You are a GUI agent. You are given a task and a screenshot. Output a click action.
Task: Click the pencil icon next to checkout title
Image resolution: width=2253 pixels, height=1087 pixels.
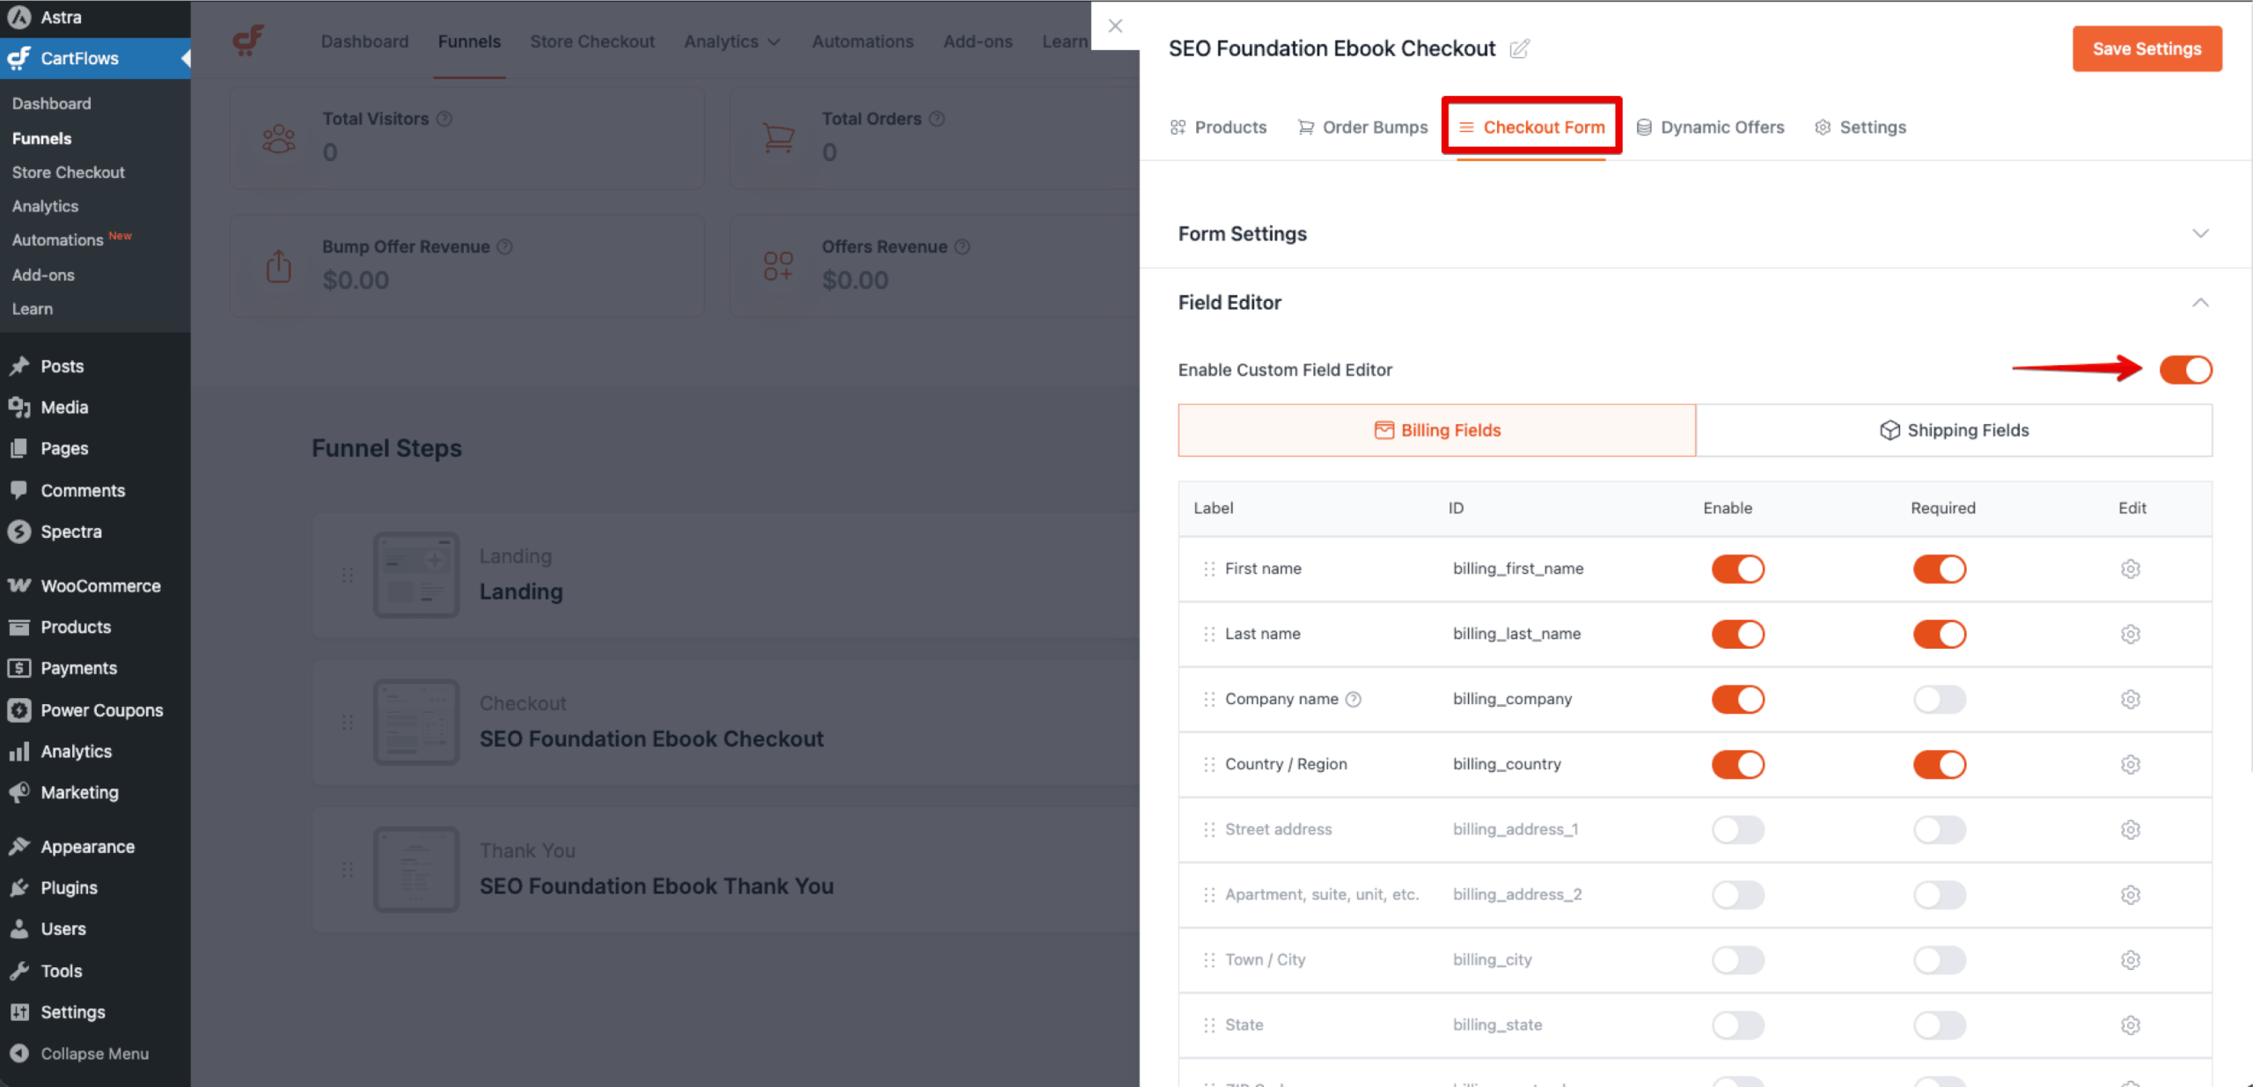[x=1520, y=49]
